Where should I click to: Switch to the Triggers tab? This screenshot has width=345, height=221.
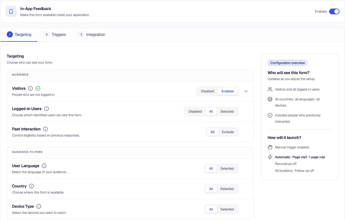click(x=55, y=35)
